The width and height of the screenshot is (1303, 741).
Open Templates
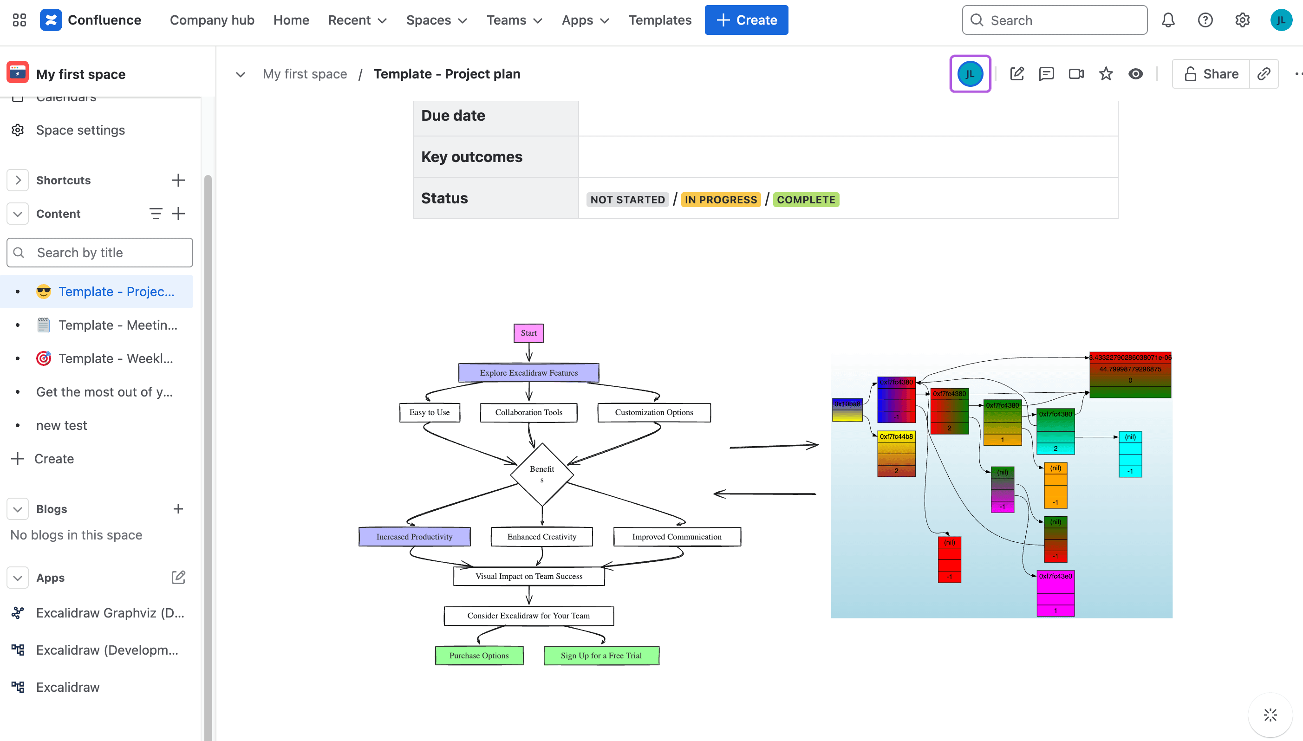660,20
